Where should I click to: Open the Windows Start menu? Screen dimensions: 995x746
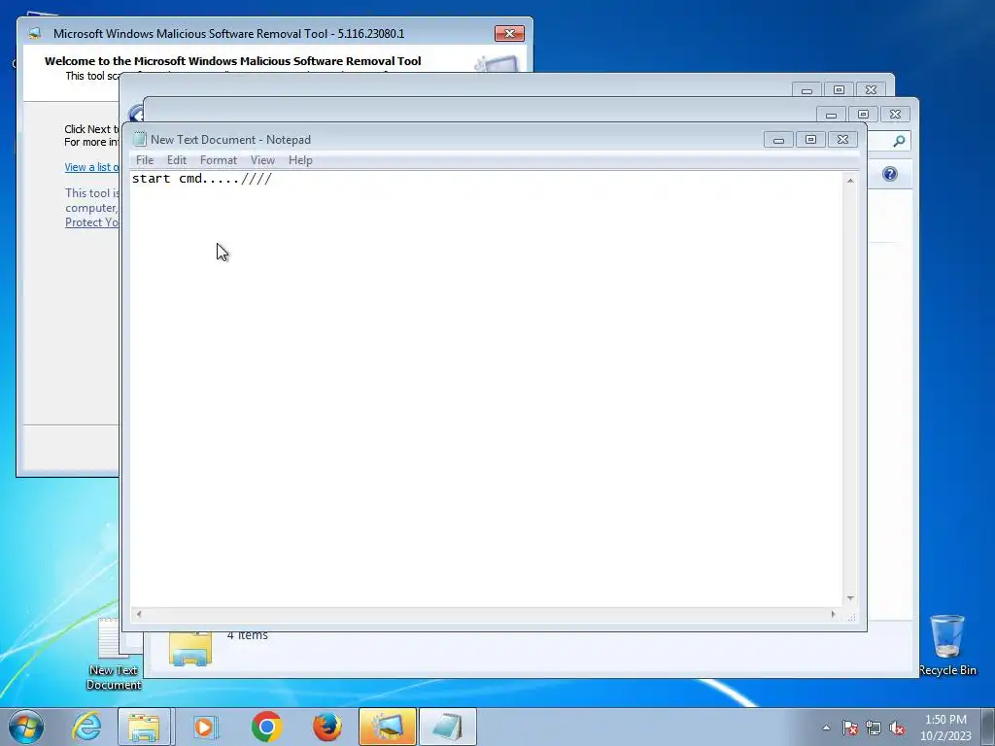[25, 727]
